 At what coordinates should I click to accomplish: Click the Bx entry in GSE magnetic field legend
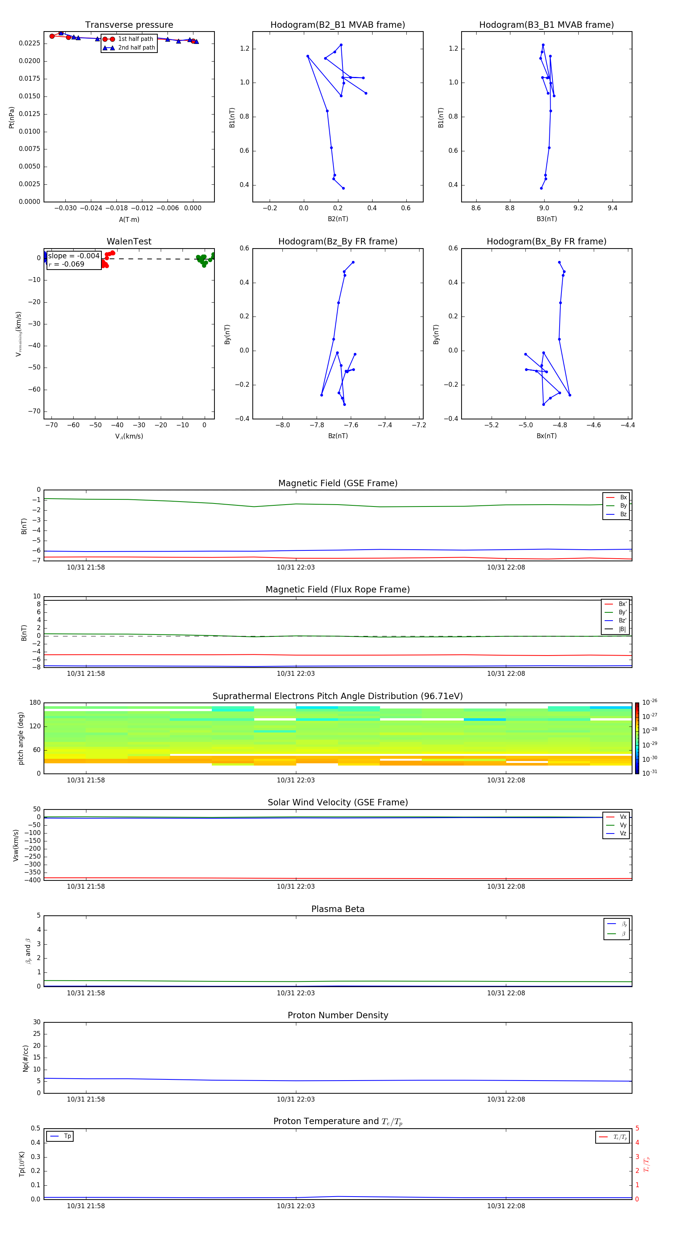pos(616,497)
